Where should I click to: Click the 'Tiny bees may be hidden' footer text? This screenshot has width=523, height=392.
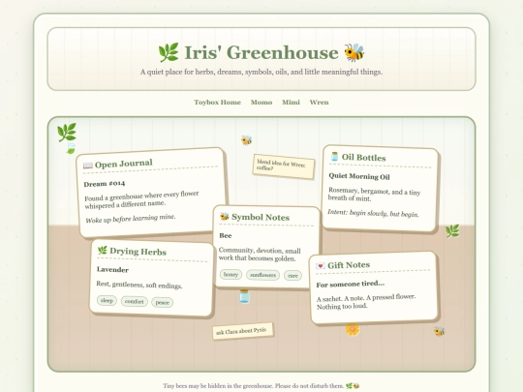pyautogui.click(x=254, y=386)
